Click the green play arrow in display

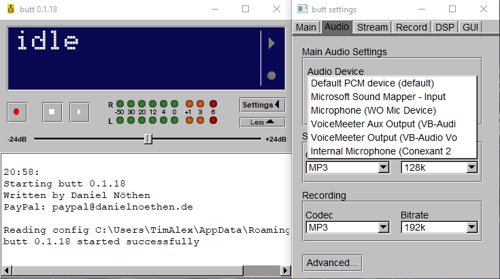pyautogui.click(x=271, y=44)
